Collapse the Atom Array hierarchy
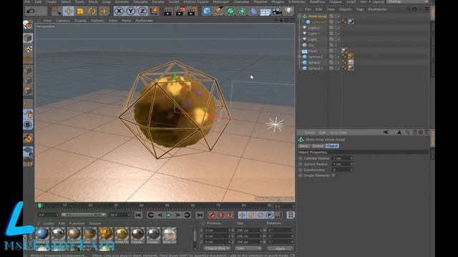 click(299, 16)
